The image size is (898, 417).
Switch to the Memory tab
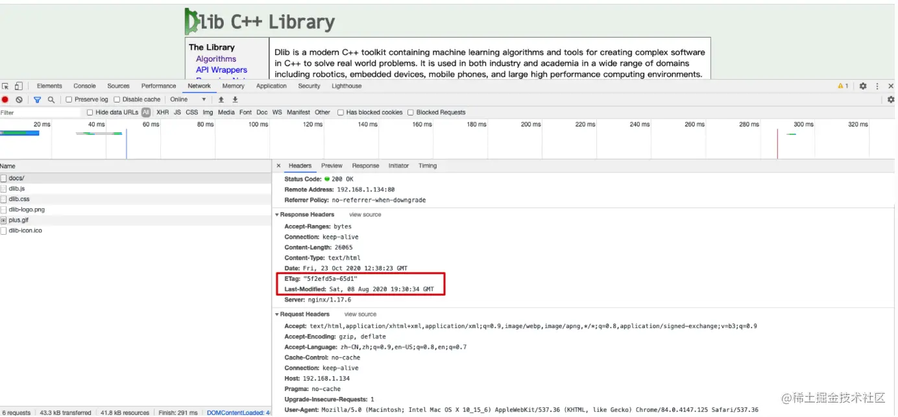pos(233,86)
